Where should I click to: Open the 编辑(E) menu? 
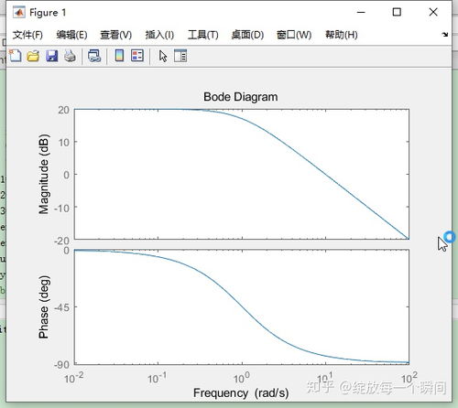click(x=71, y=35)
